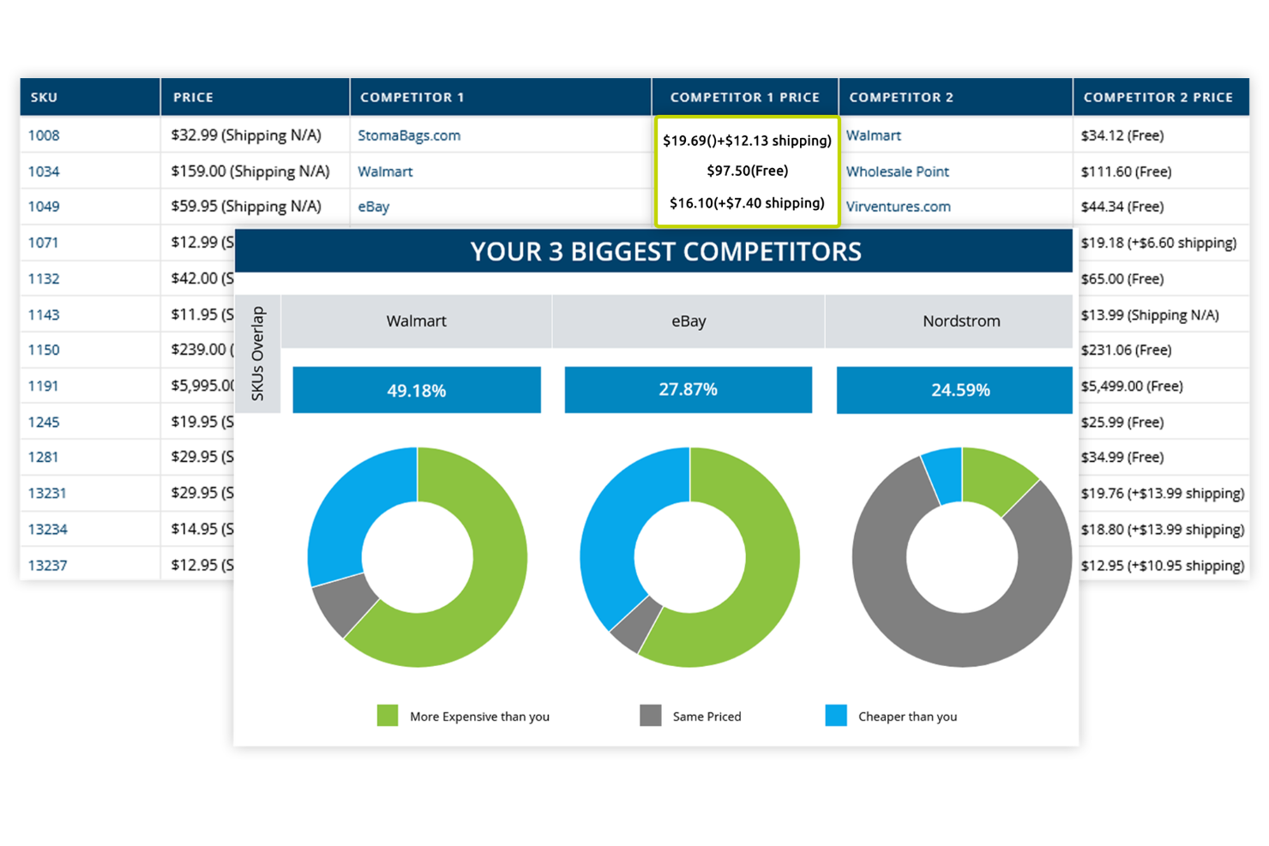This screenshot has height=846, width=1269.
Task: Click the Walmart link in Competitor 2 column
Action: pyautogui.click(x=874, y=135)
